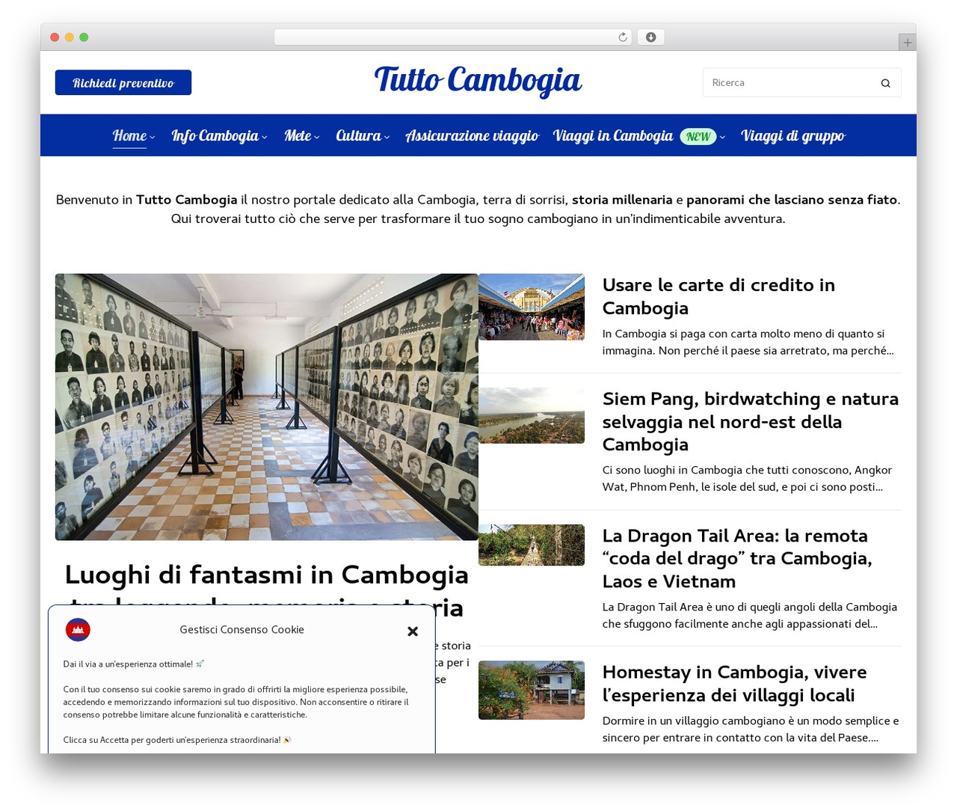957x811 pixels.
Task: Open a new browser tab
Action: (907, 43)
